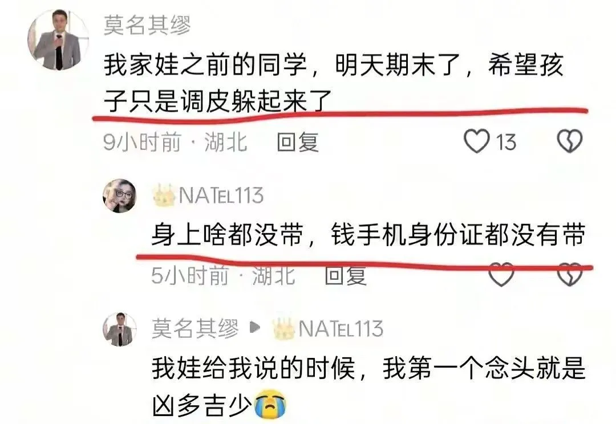616x424 pixels.
Task: Reply to the 5小时前 comment
Action: tap(346, 276)
